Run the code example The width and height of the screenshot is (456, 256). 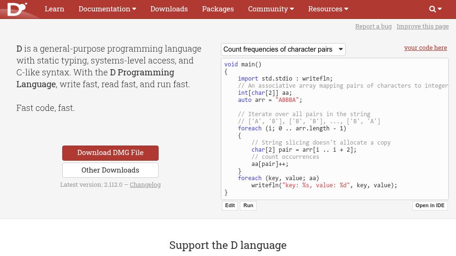click(x=248, y=205)
